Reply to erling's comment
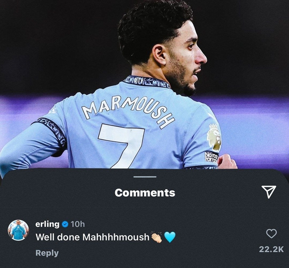 [x=47, y=253]
